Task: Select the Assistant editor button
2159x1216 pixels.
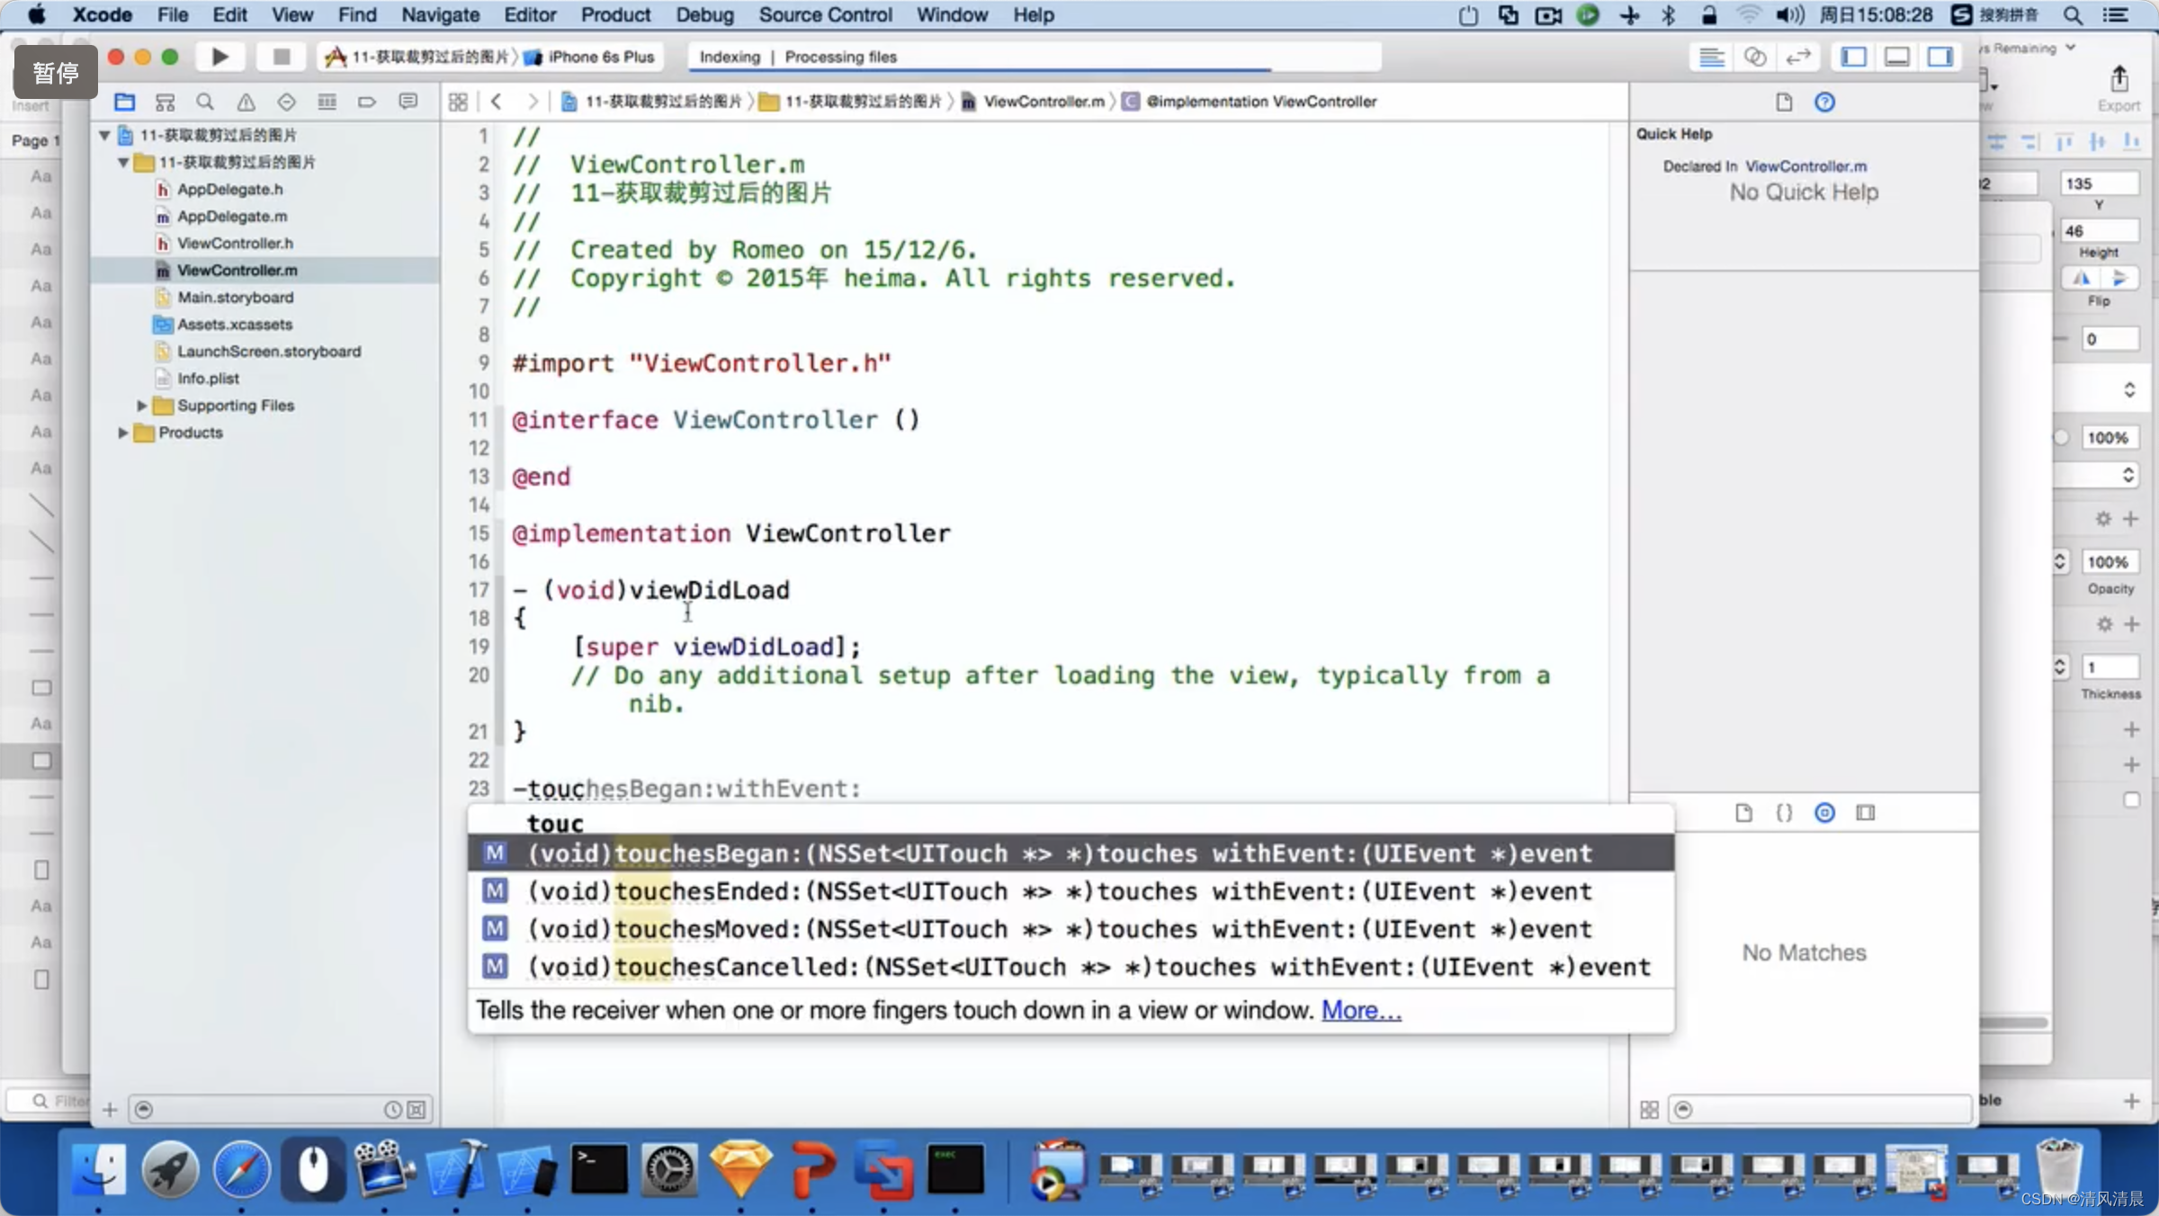Action: pyautogui.click(x=1754, y=57)
